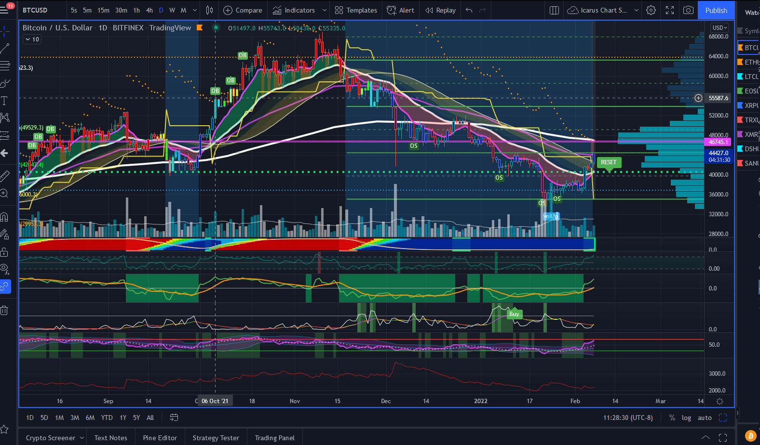The height and width of the screenshot is (445, 760).
Task: Open the main hamburger menu
Action: pyautogui.click(x=5, y=10)
